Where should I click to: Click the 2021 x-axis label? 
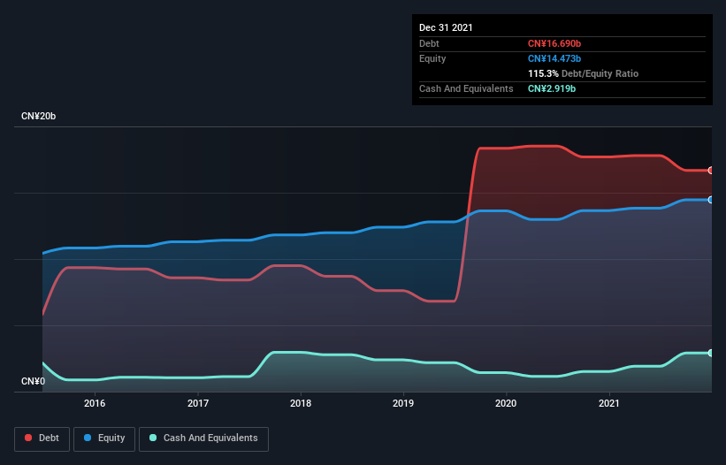(609, 403)
